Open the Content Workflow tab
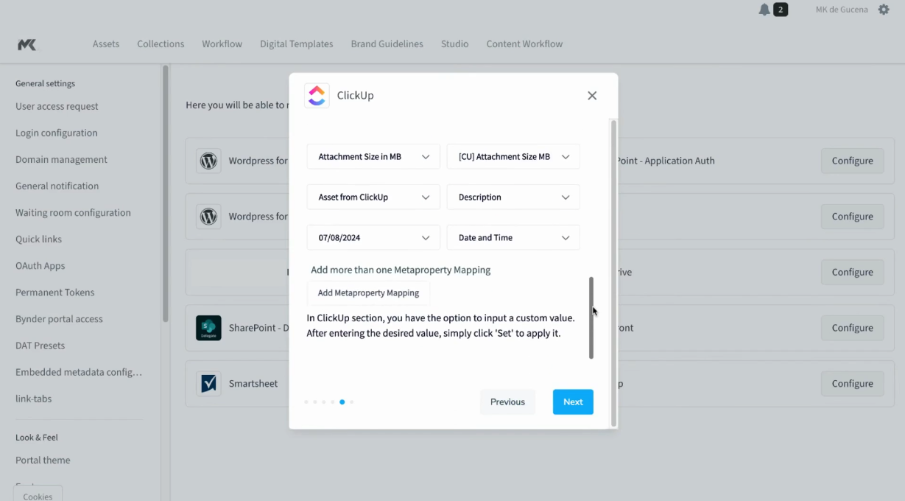This screenshot has height=501, width=905. click(x=524, y=43)
